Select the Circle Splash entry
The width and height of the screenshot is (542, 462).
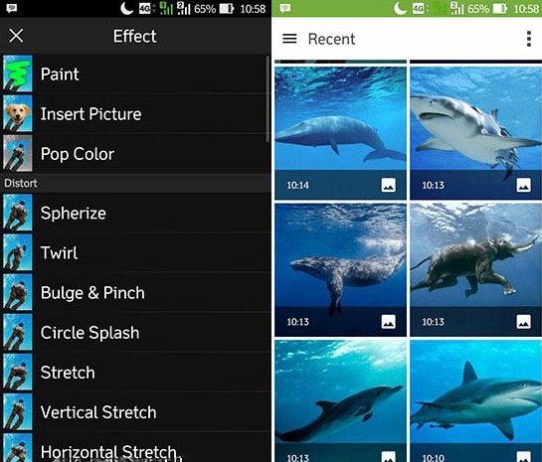[135, 332]
